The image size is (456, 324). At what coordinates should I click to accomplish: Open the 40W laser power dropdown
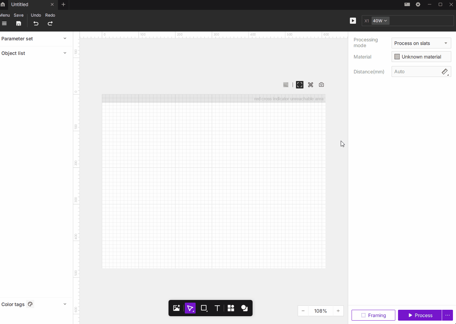click(x=380, y=21)
